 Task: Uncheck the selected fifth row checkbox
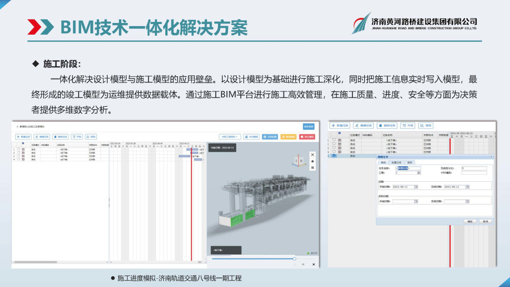coord(334,155)
